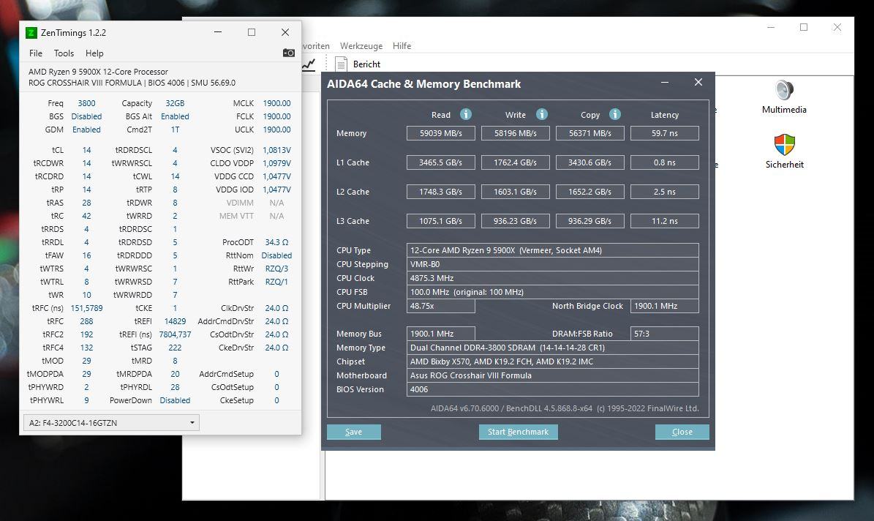
Task: Minimize the ZenTimings window
Action: (x=218, y=32)
